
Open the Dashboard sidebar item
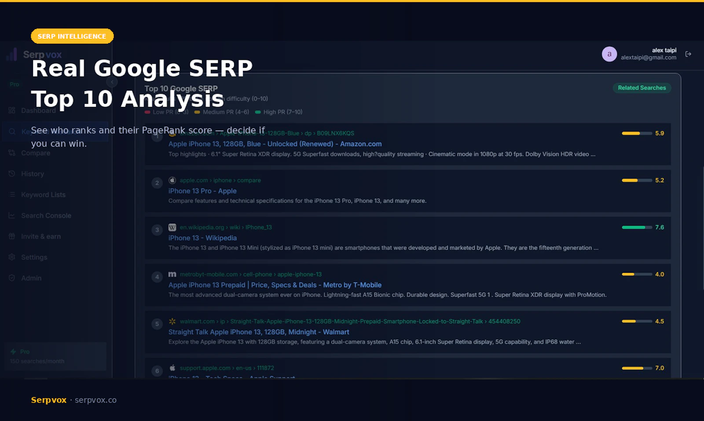(38, 110)
